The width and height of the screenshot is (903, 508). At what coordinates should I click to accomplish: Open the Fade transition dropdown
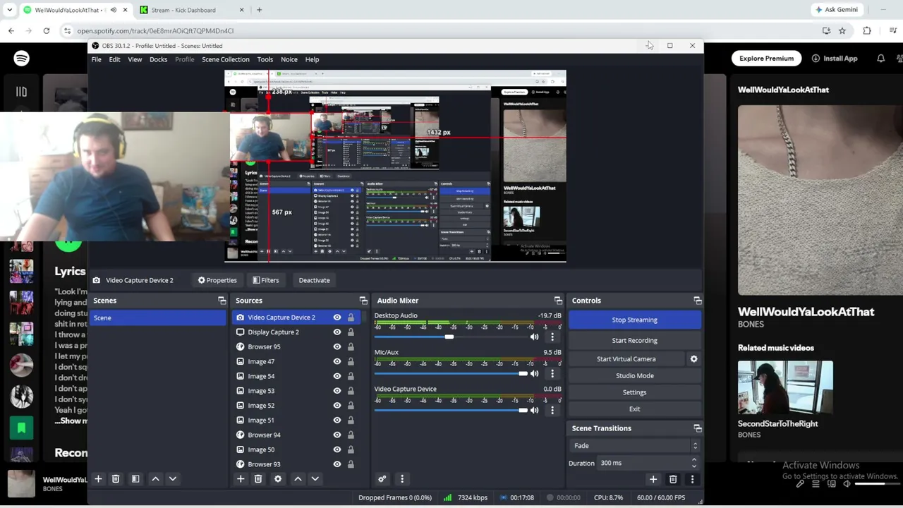click(635, 446)
